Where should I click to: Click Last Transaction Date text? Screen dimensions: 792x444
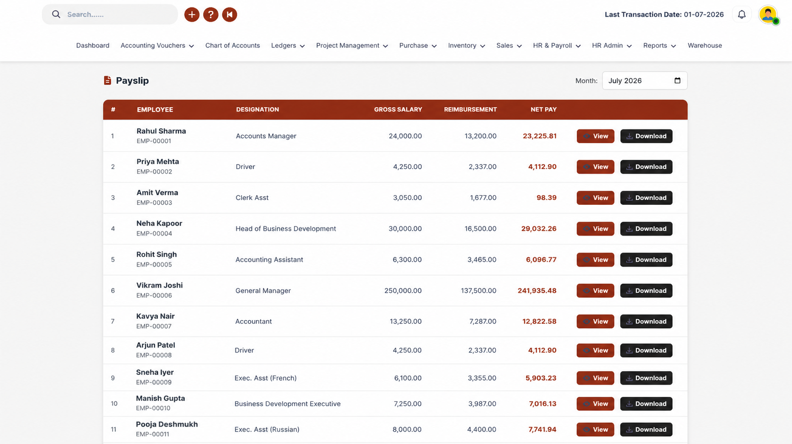(x=664, y=15)
